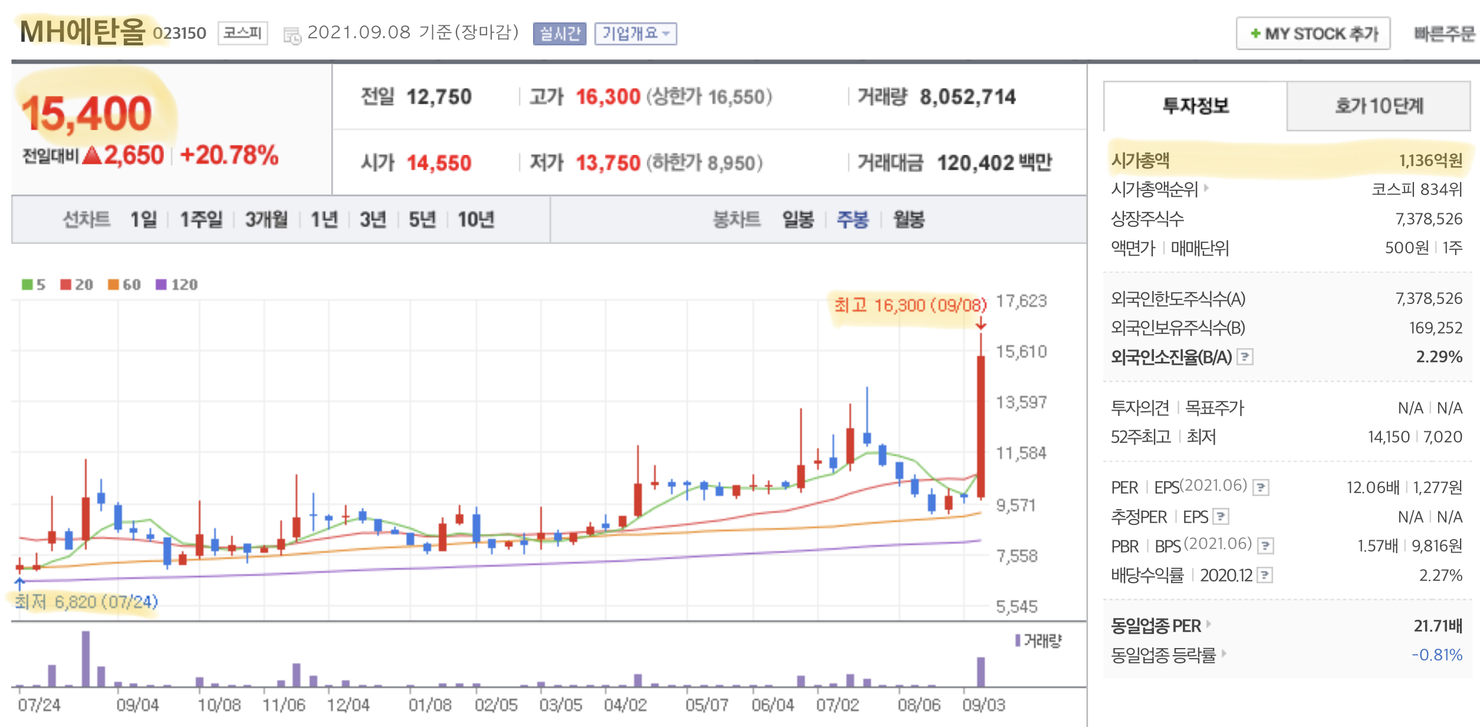Click the tall red candle at 09/03

point(981,416)
